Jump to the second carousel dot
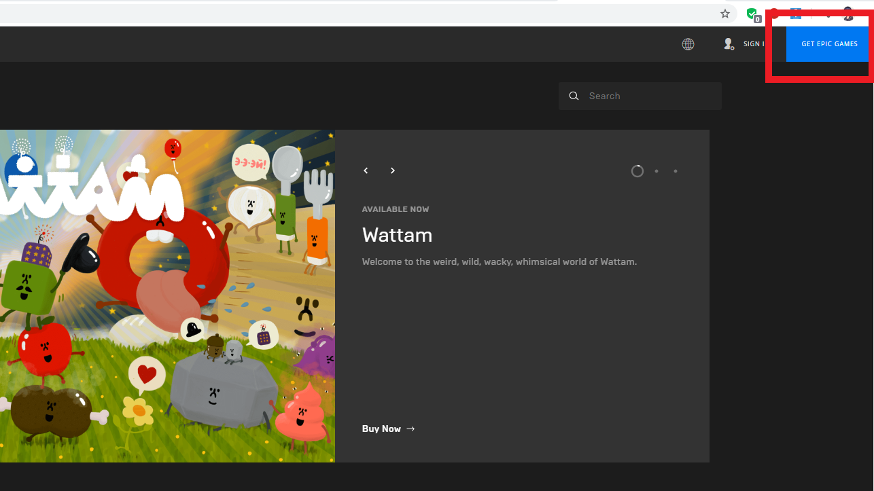This screenshot has width=874, height=491. pos(657,171)
